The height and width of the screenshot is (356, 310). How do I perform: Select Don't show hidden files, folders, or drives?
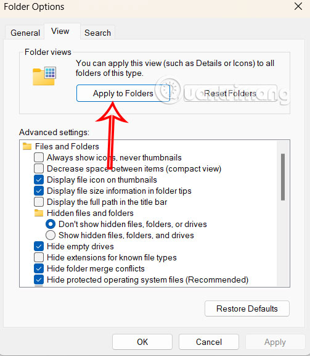[51, 224]
